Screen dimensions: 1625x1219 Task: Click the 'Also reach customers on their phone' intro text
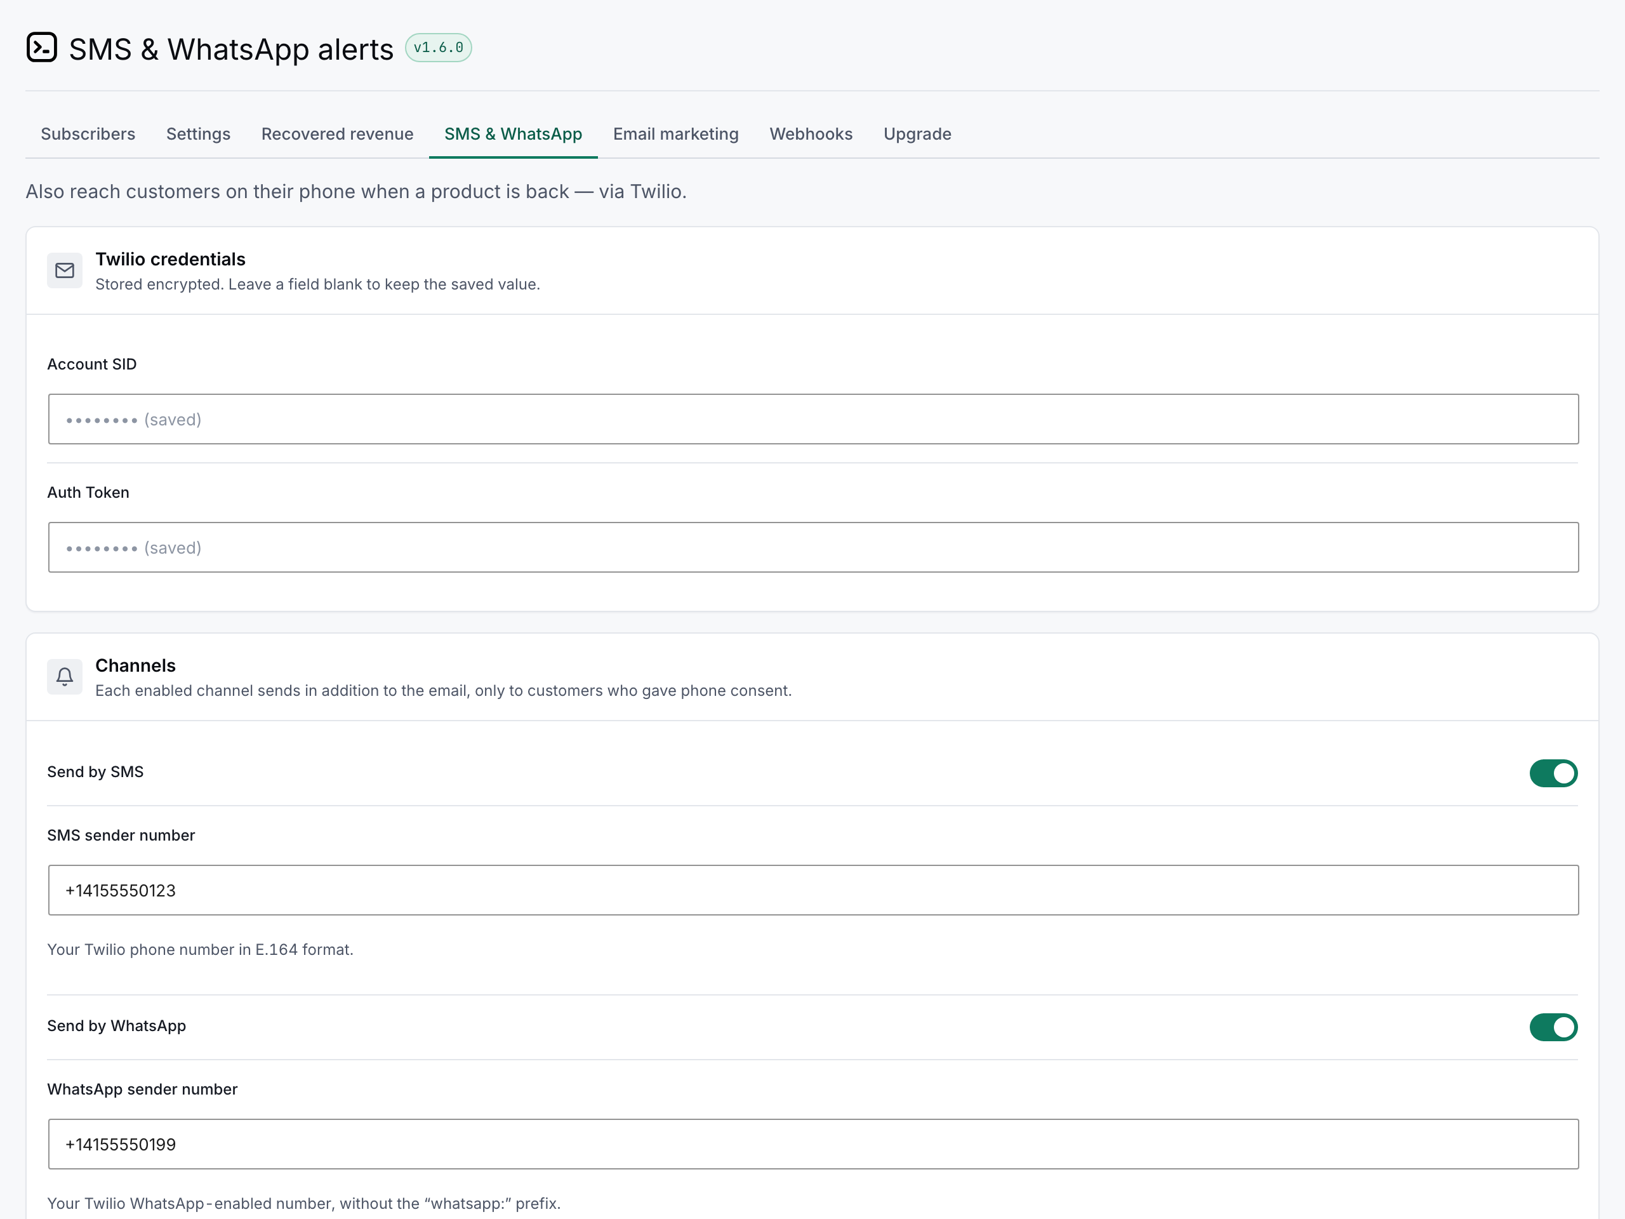tap(356, 192)
